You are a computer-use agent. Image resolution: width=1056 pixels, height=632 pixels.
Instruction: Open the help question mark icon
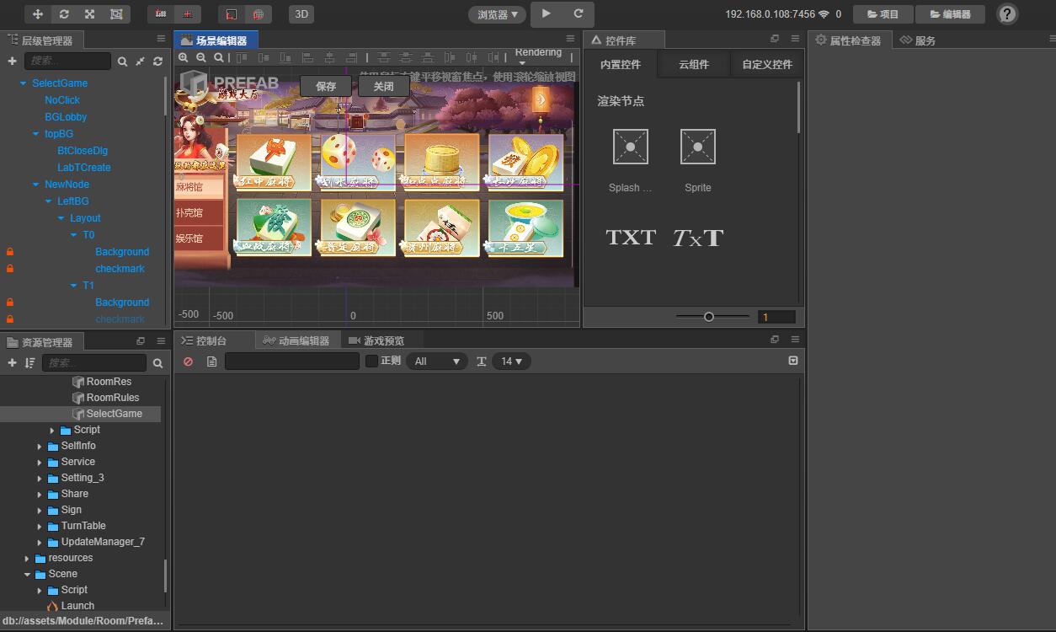click(1007, 13)
